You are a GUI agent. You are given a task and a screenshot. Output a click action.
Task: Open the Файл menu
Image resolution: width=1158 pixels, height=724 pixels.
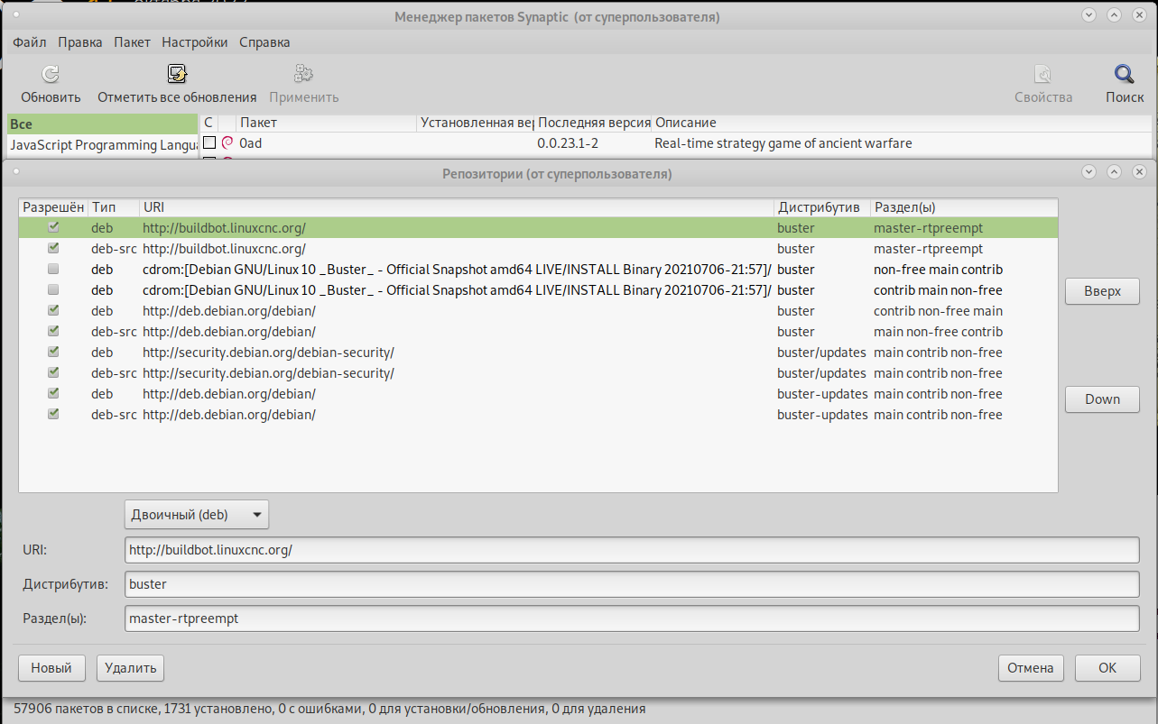30,42
